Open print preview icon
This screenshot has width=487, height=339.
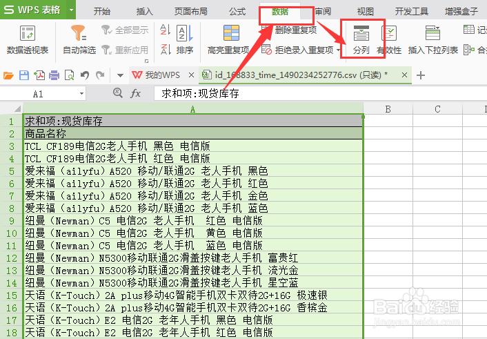click(x=69, y=75)
